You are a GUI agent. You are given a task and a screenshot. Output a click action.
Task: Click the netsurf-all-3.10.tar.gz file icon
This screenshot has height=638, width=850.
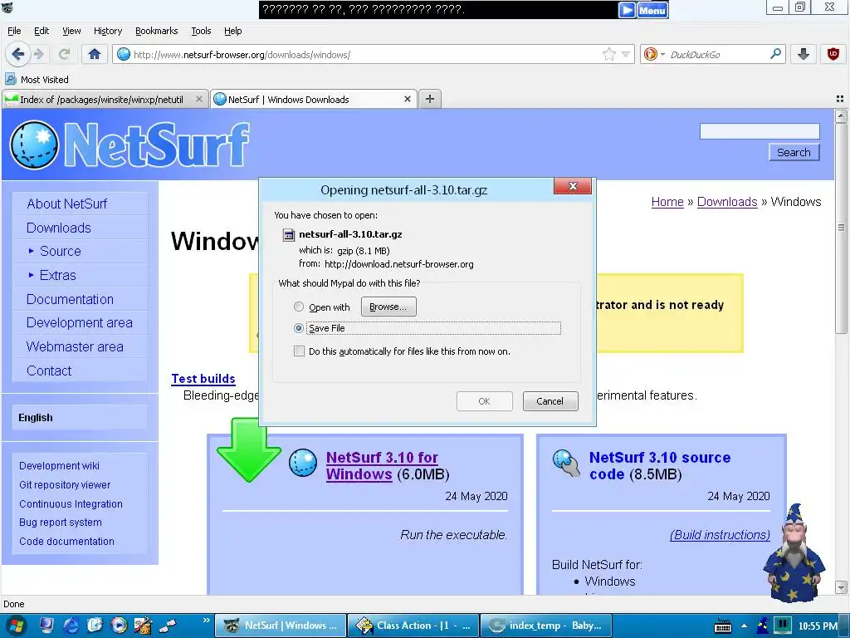(289, 234)
